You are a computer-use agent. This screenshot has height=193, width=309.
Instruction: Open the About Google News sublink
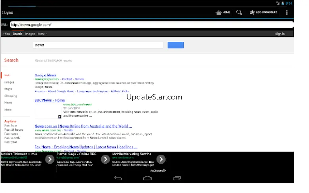[x=61, y=92]
